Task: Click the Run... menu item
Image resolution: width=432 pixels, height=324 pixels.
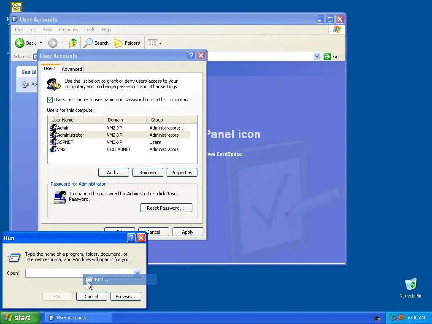Action: 120,279
